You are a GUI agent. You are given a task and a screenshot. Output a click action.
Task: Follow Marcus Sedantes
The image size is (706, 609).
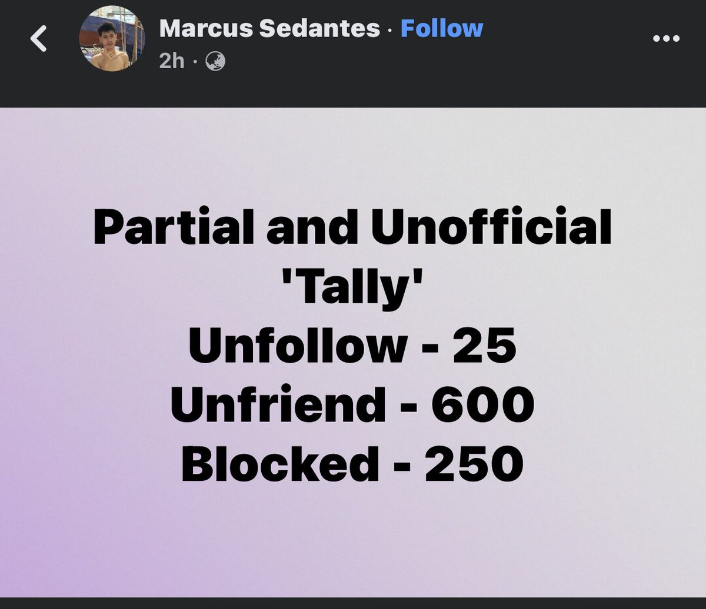(442, 28)
